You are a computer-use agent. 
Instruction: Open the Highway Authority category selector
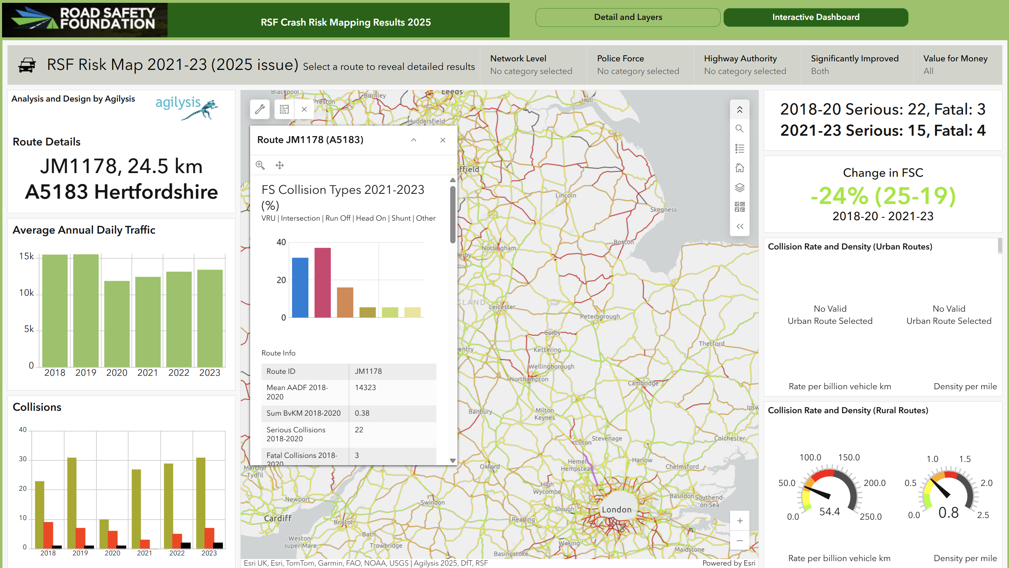745,65
